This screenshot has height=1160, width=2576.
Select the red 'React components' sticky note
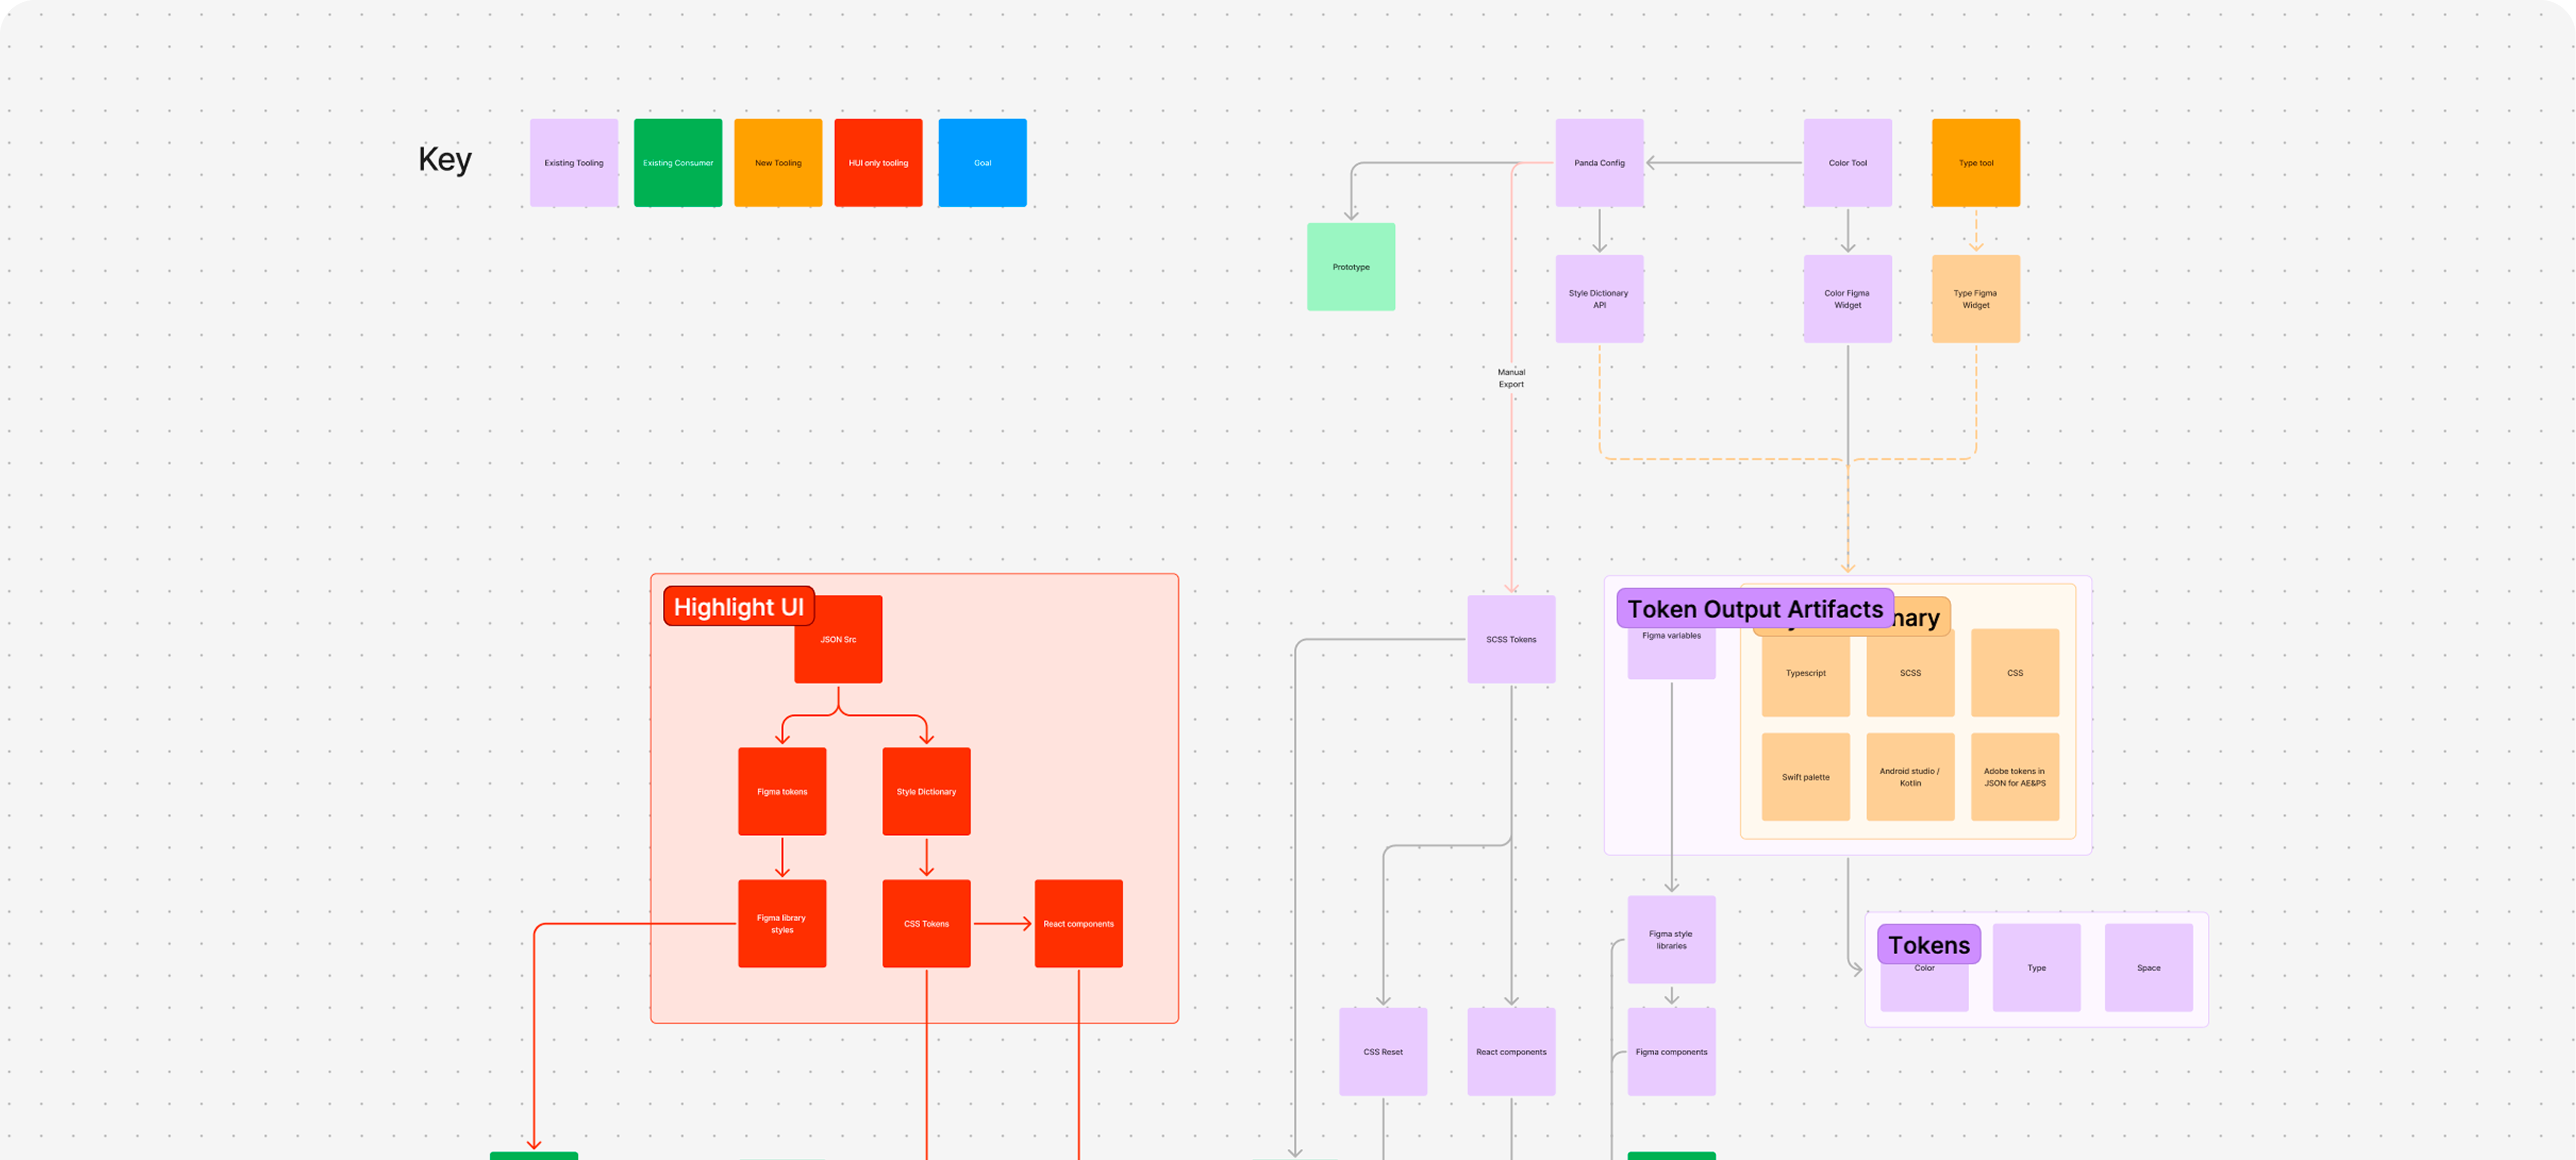pos(1078,923)
